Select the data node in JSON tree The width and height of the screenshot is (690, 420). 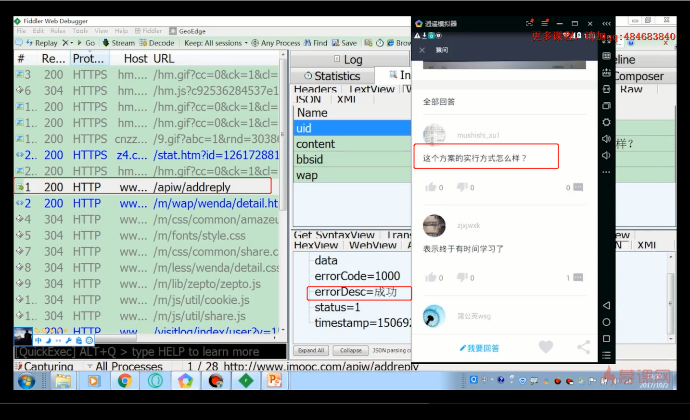click(x=326, y=260)
